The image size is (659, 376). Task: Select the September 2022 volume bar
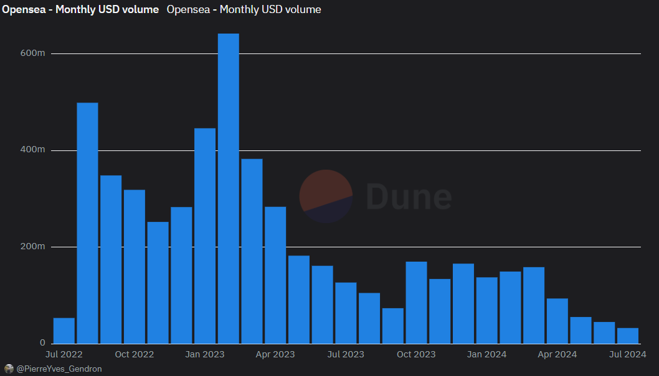click(x=111, y=259)
